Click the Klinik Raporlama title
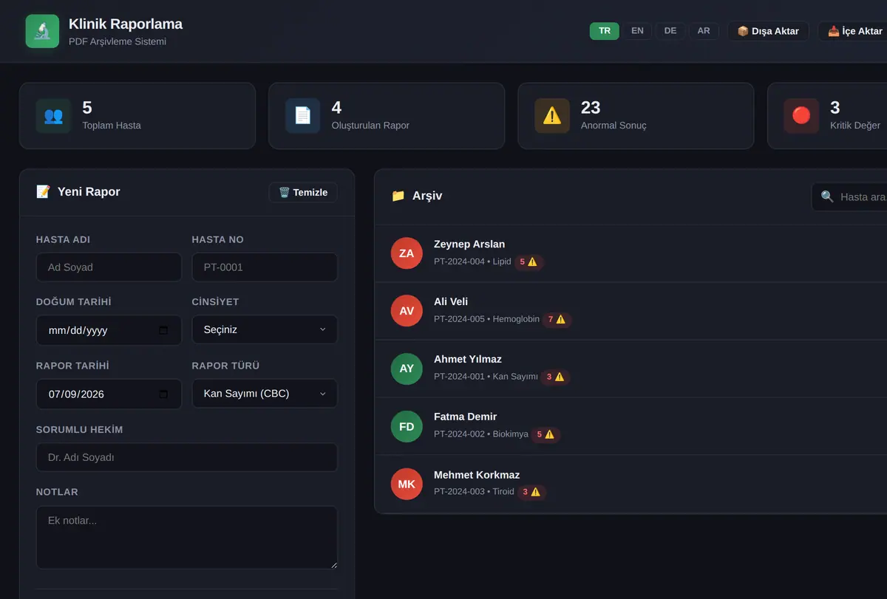 pyautogui.click(x=126, y=24)
